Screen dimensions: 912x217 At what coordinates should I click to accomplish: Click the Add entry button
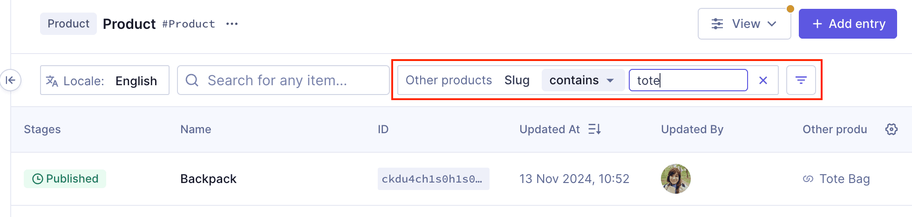pyautogui.click(x=847, y=24)
